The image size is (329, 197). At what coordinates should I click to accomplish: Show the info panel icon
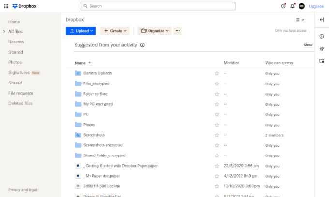coord(322,37)
